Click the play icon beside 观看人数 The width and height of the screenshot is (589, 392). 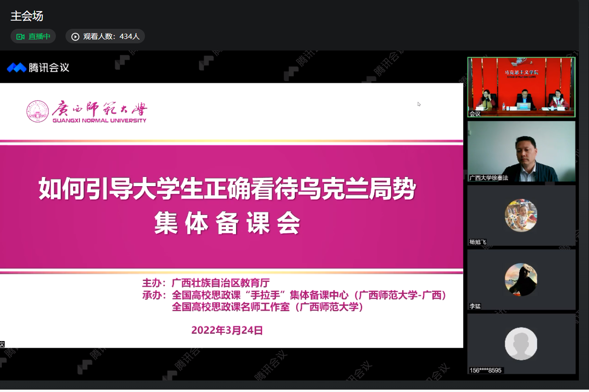75,37
